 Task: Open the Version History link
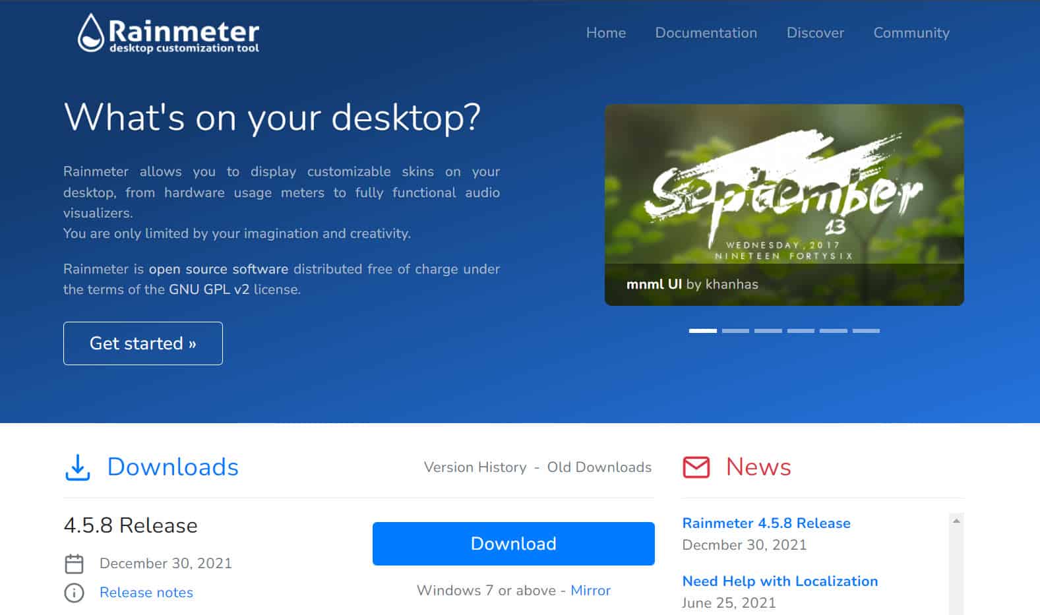[475, 467]
